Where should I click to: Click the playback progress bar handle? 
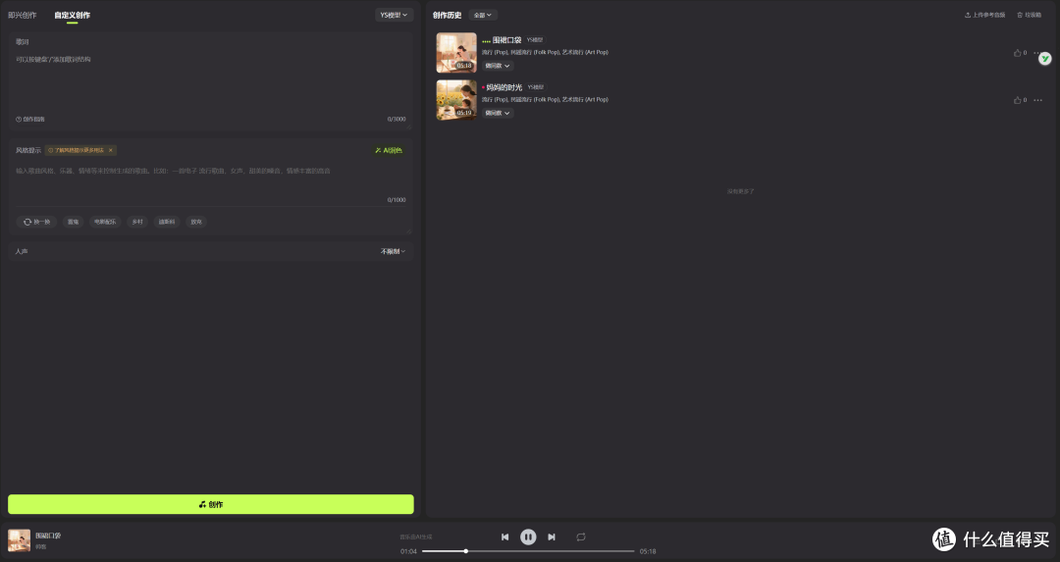click(x=466, y=551)
